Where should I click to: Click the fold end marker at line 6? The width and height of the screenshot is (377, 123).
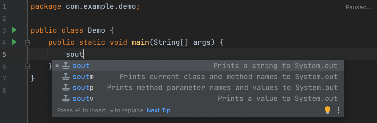click(27, 66)
